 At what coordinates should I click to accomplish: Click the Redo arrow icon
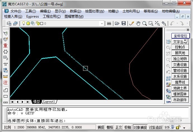182,23
